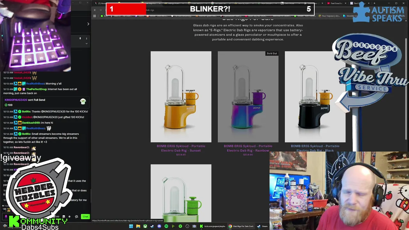Click the purple microphone icon in chat input
Image resolution: width=409 pixels, height=230 pixels.
tap(6, 217)
